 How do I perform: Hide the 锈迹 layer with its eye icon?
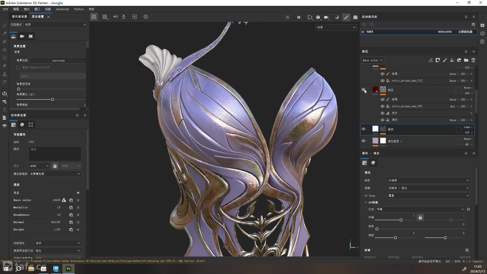point(363,90)
